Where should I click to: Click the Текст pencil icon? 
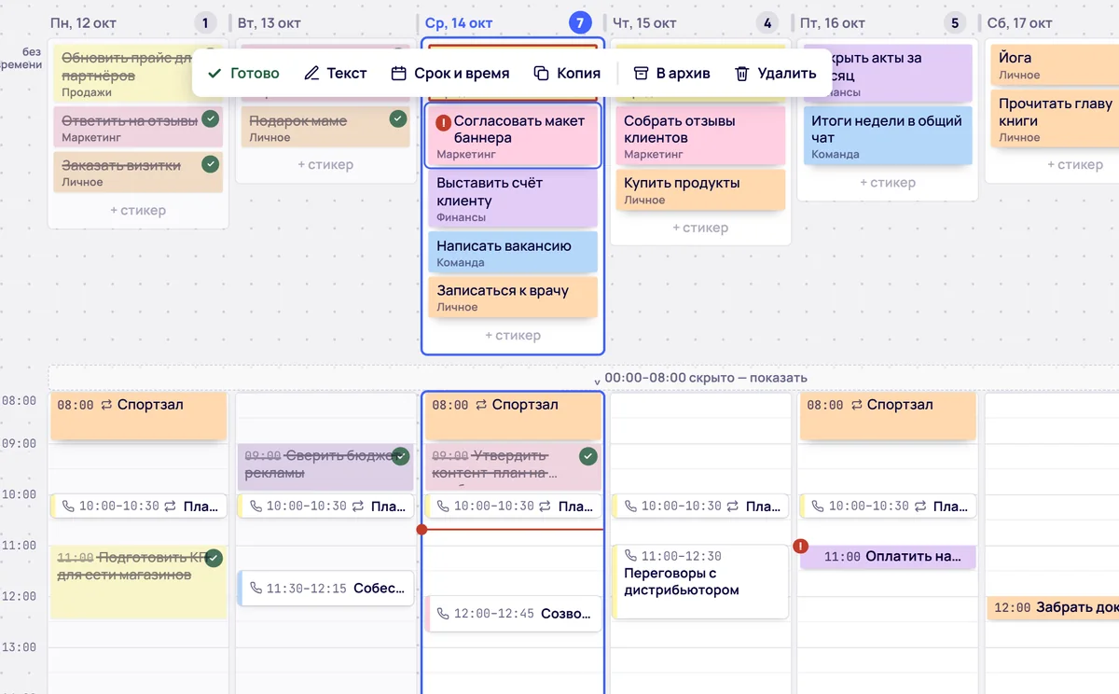pyautogui.click(x=312, y=73)
